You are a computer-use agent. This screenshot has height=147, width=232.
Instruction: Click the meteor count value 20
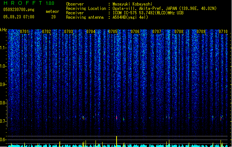point(53,17)
